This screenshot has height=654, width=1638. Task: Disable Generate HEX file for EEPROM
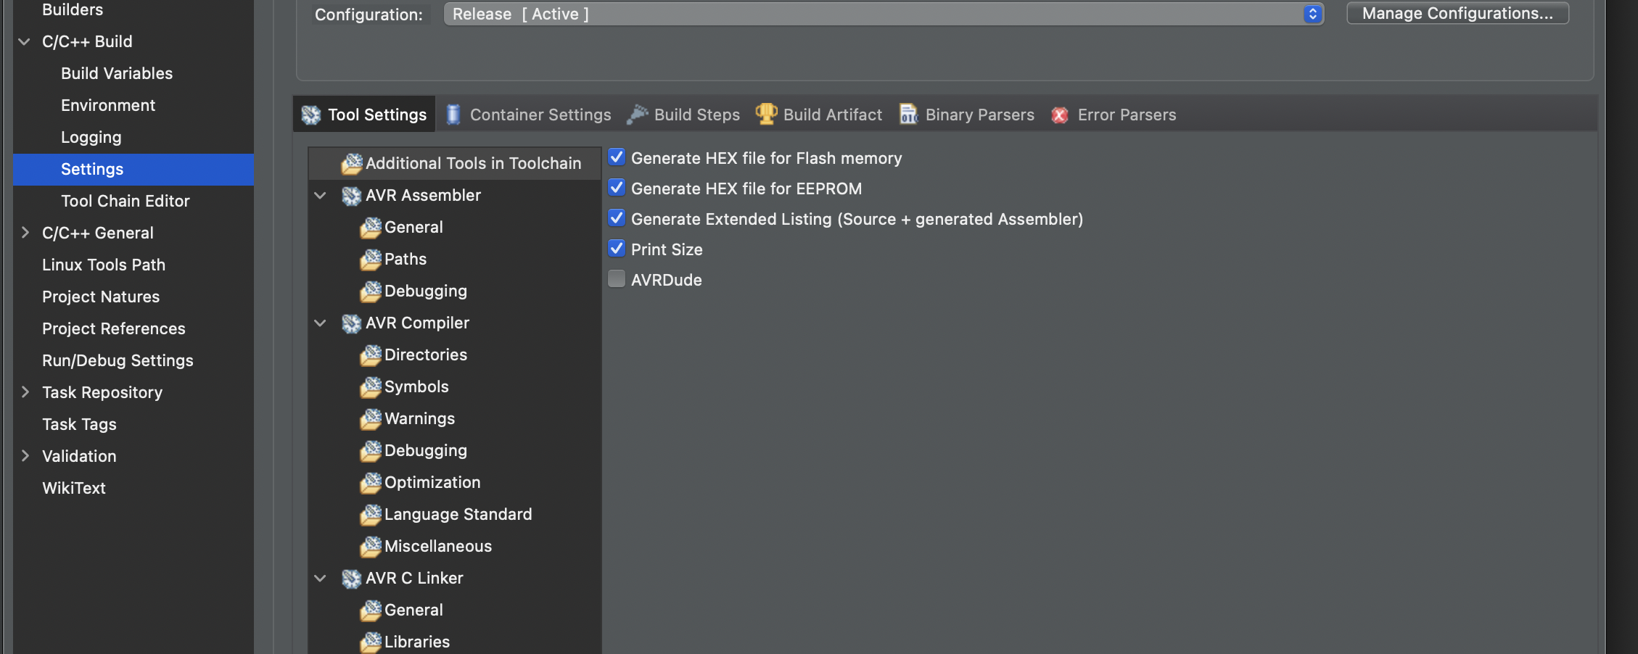point(617,187)
